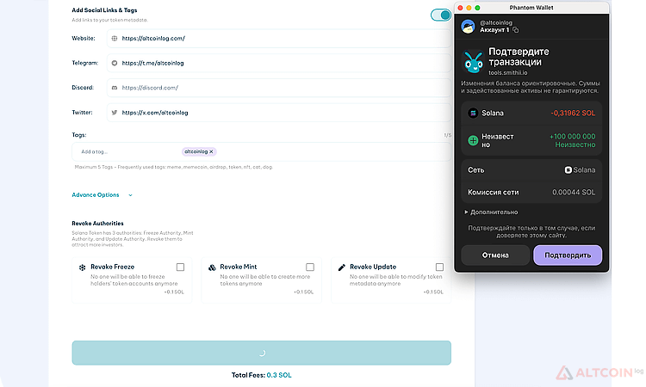The image size is (646, 387).
Task: Expand Advance Options chevron
Action: 130,195
